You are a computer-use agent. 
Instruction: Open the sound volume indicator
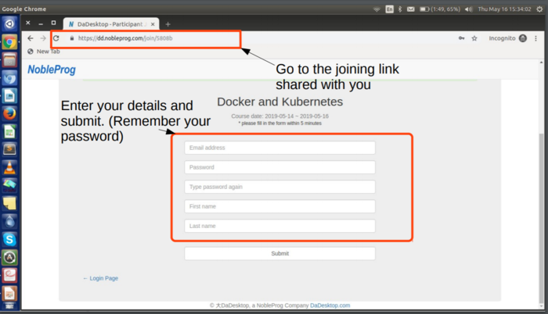[x=468, y=9]
